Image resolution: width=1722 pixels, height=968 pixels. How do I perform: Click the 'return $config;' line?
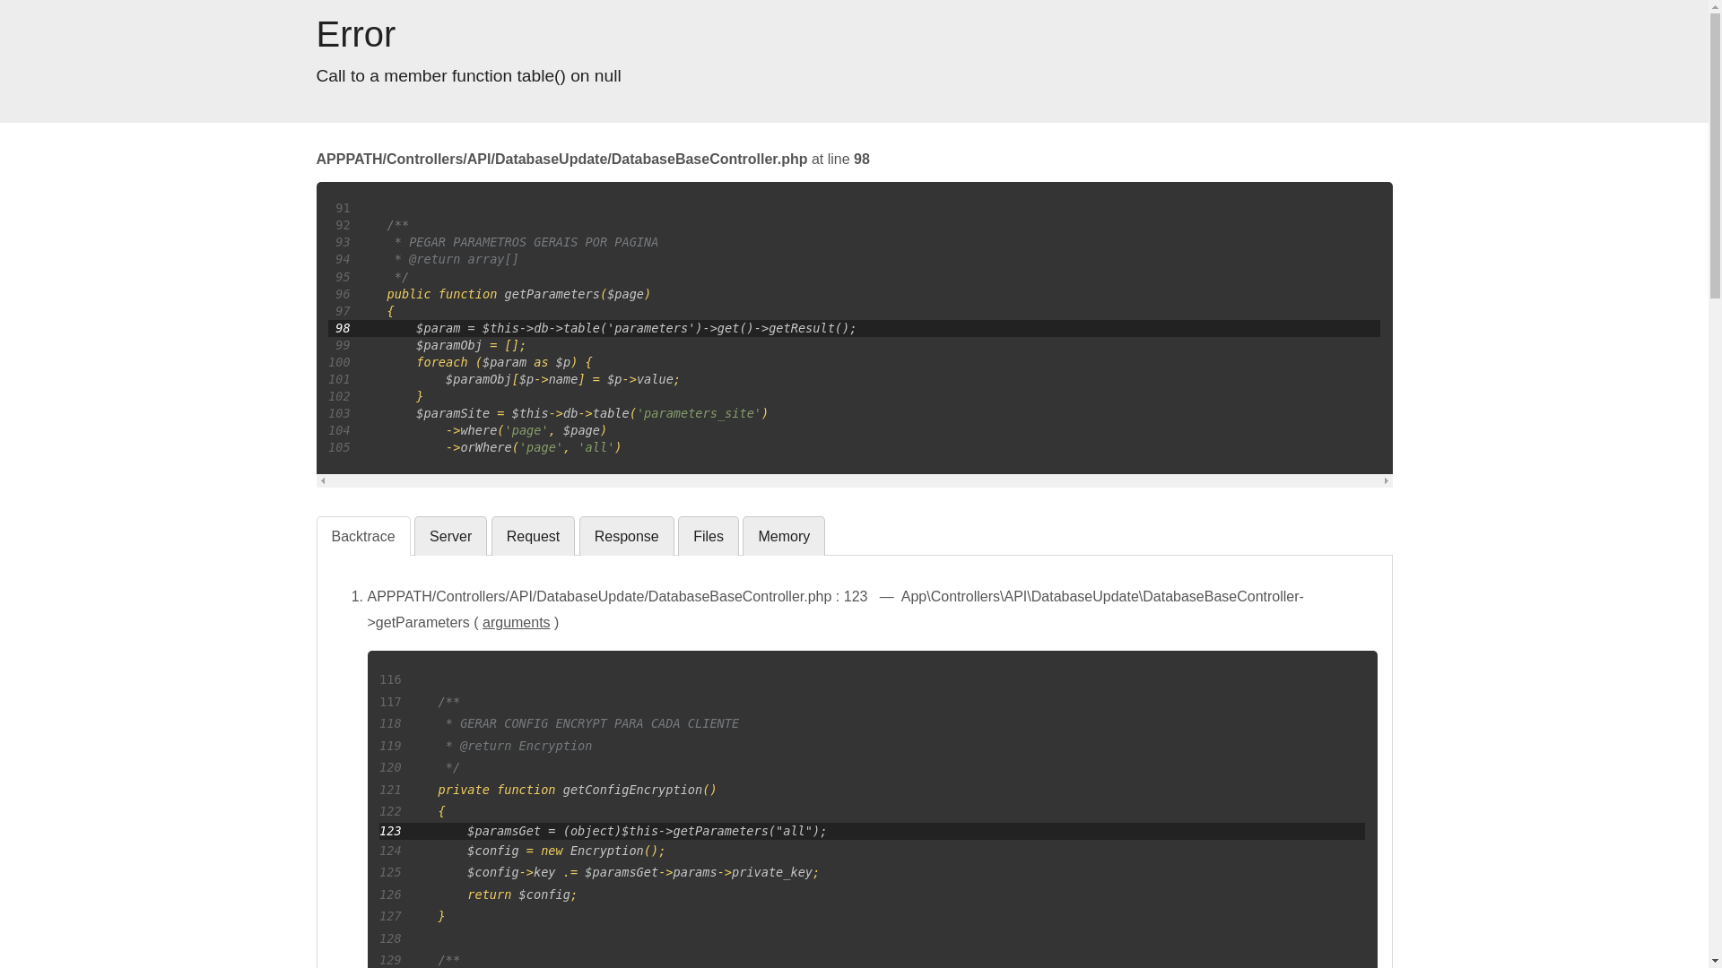click(522, 895)
